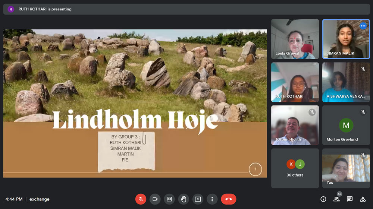Open meeting details info icon

point(323,199)
